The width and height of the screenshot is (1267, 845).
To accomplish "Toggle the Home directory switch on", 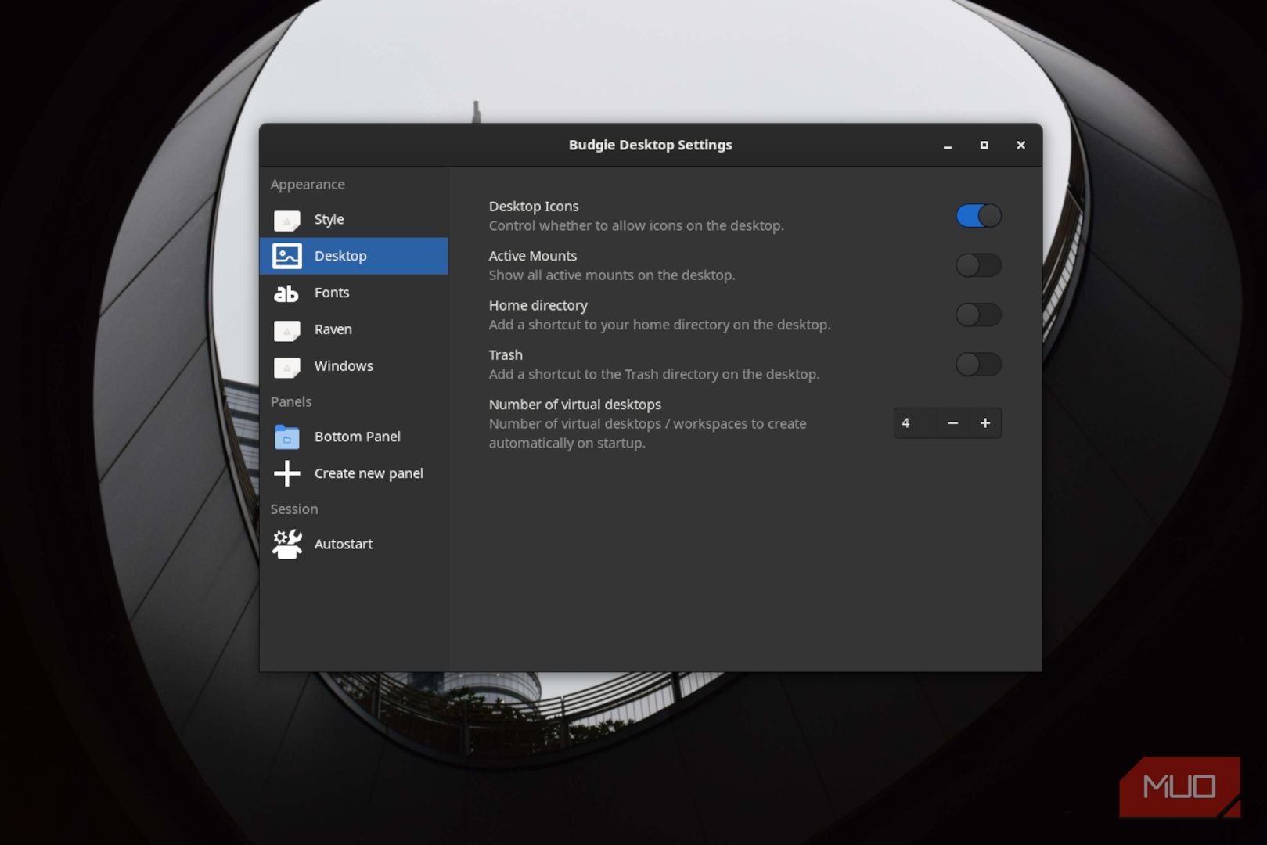I will pyautogui.click(x=978, y=315).
